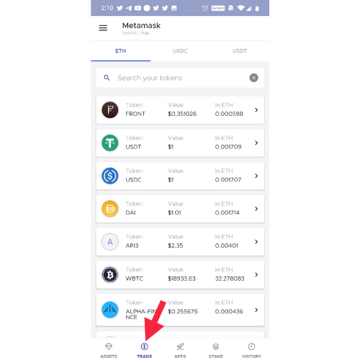Tap the ALPHA-FINANCE token logo
This screenshot has height=360, width=360.
[110, 310]
